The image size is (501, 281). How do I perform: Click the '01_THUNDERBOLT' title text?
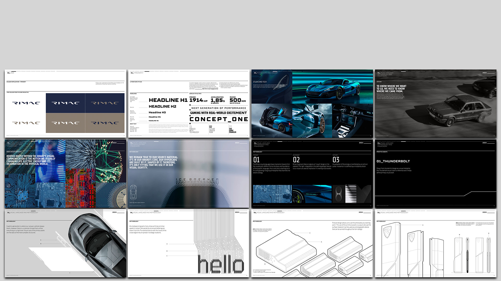pos(393,161)
